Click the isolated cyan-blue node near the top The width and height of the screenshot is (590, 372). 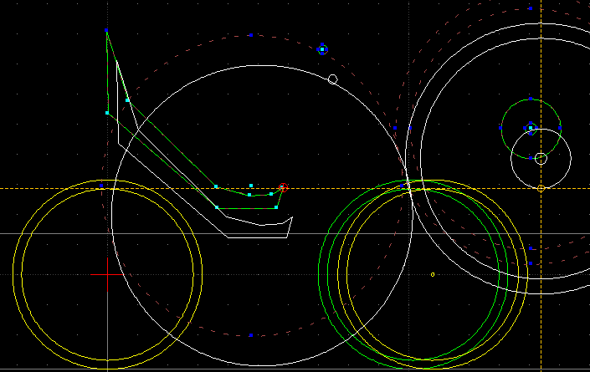(x=322, y=49)
